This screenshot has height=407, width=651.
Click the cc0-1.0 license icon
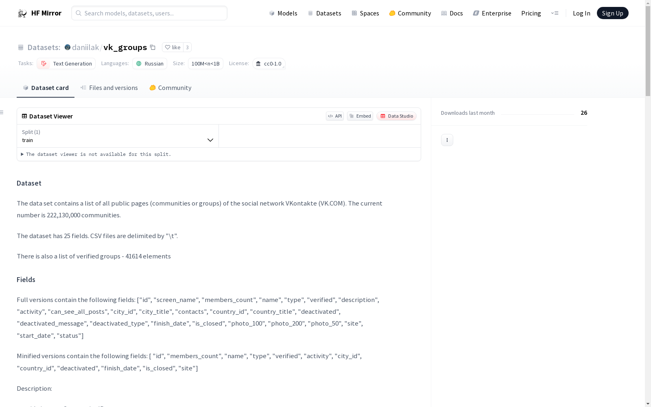[258, 63]
